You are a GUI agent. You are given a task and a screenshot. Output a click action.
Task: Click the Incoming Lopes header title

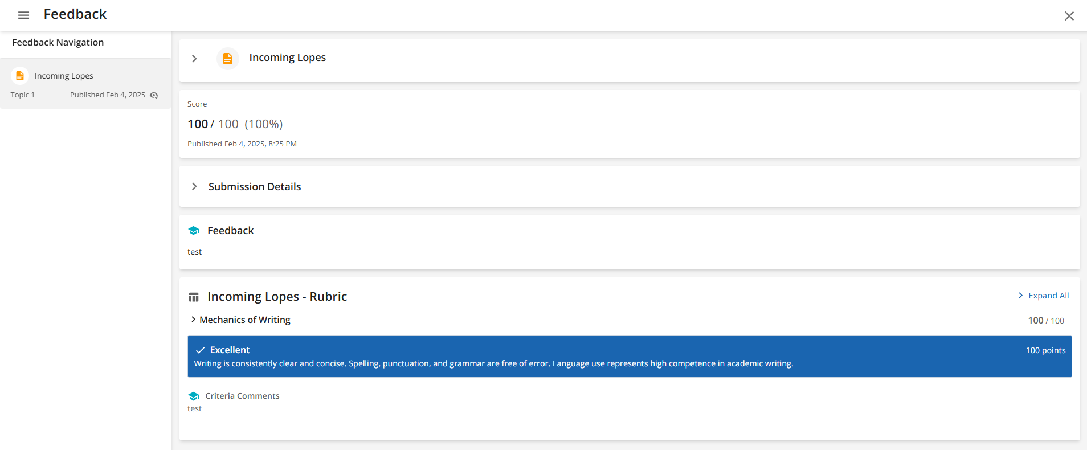pyautogui.click(x=288, y=58)
